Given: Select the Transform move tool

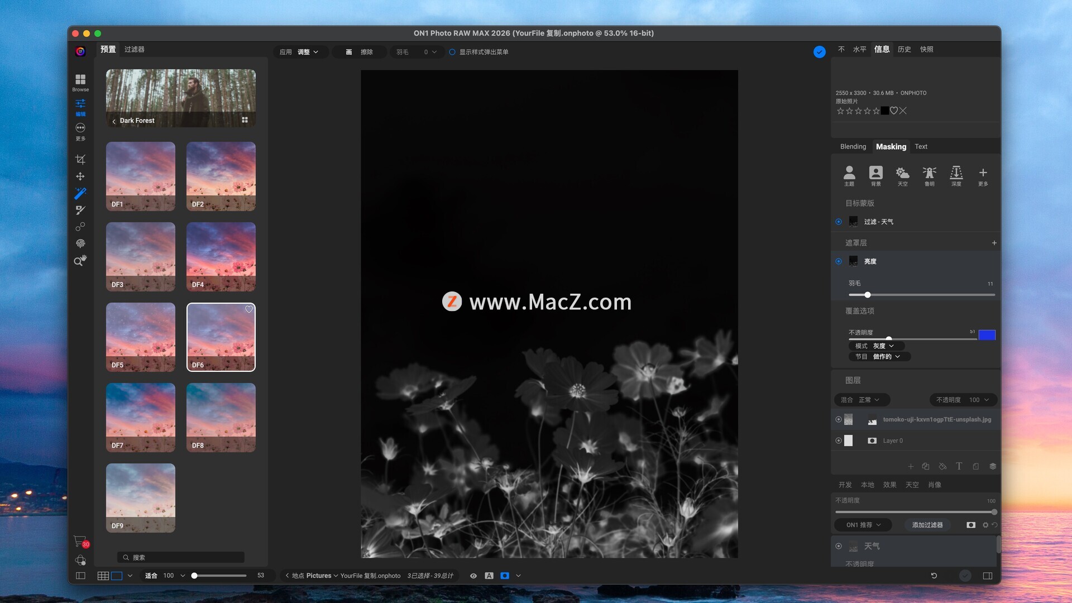Looking at the screenshot, I should coord(80,176).
